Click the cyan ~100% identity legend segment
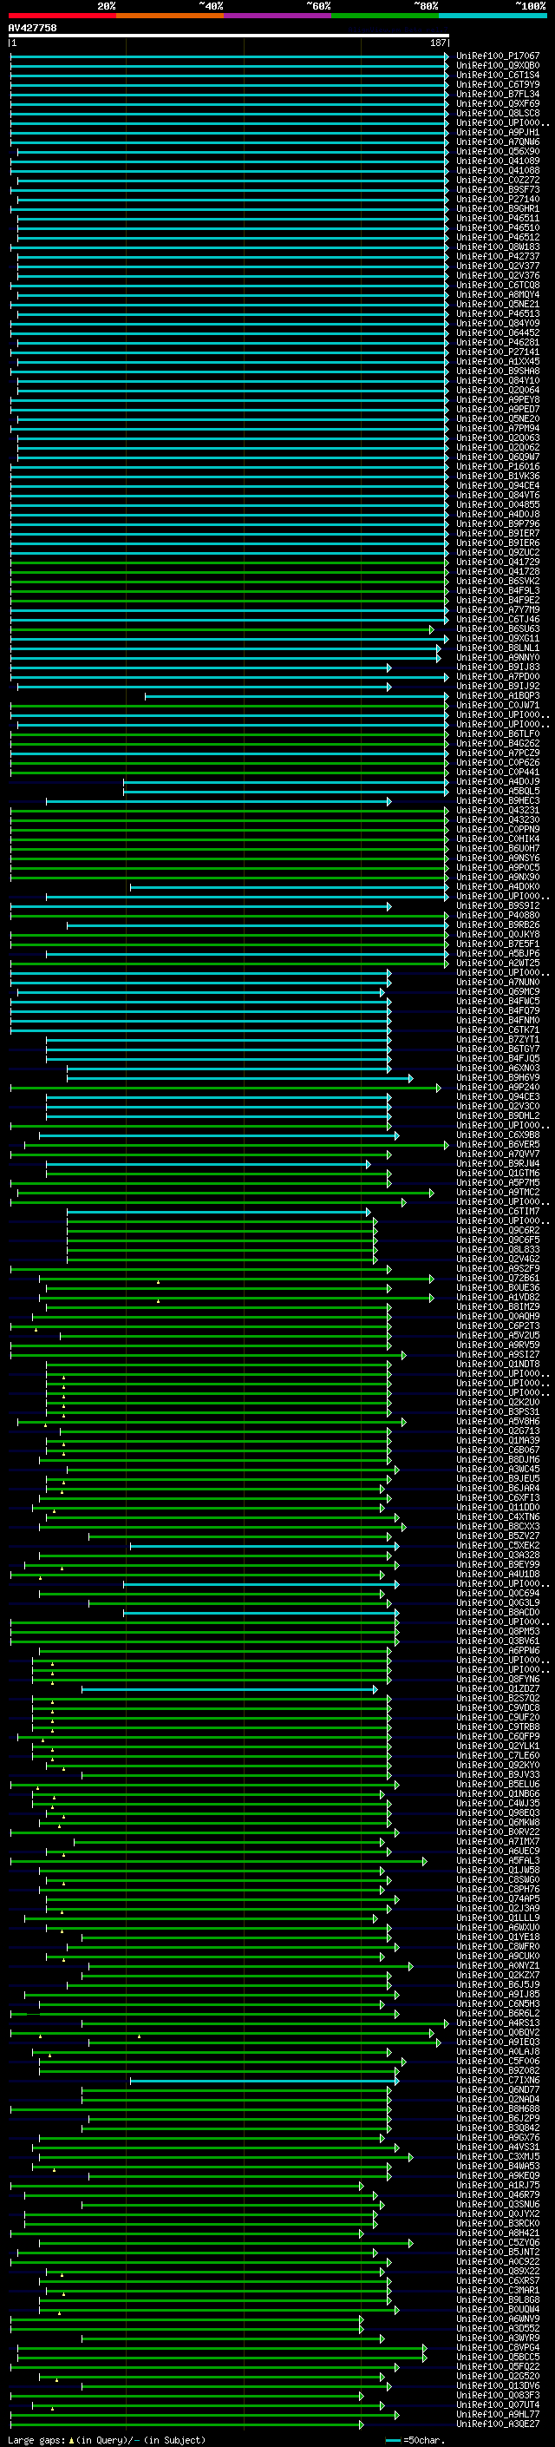 tap(493, 16)
